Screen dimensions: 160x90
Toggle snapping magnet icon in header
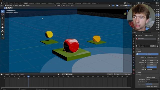click(x=66, y=5)
